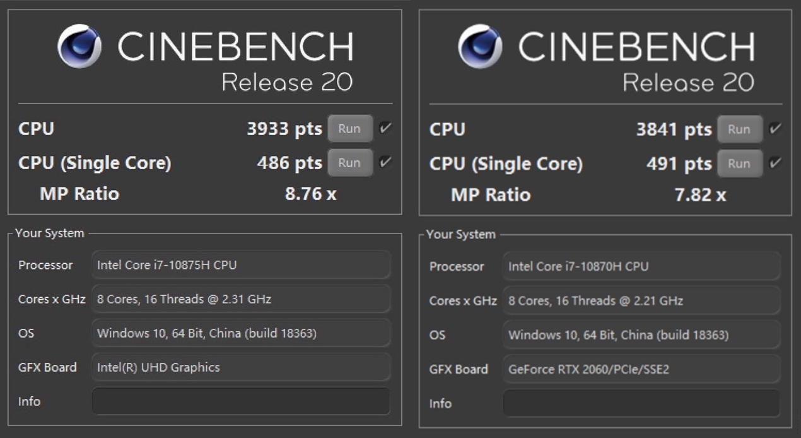Run Single Core test on i7-10870H panel
801x438 pixels.
click(x=739, y=163)
